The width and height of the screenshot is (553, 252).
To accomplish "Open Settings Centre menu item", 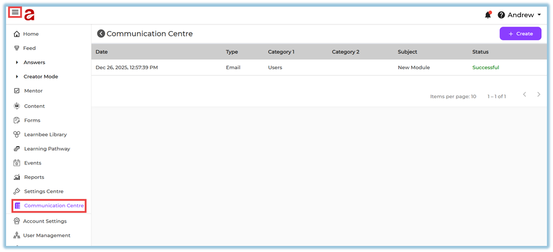I will [x=43, y=192].
